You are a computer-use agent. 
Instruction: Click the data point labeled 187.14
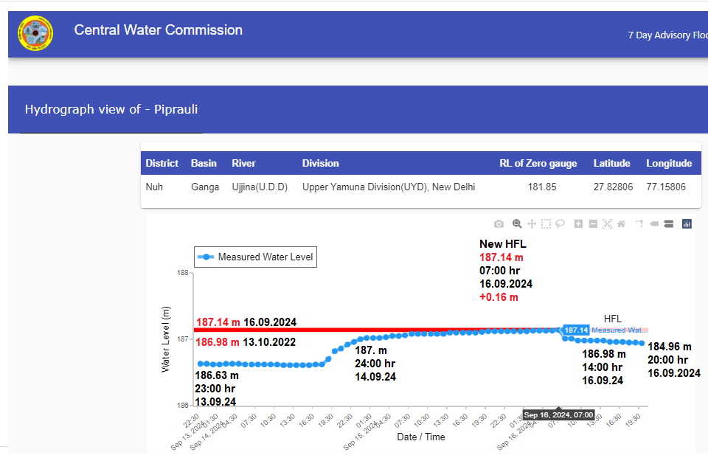click(x=558, y=330)
